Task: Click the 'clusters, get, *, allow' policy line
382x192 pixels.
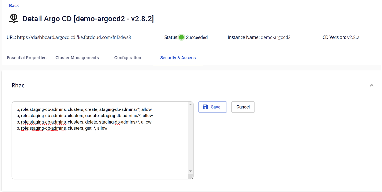Action: tap(62, 128)
